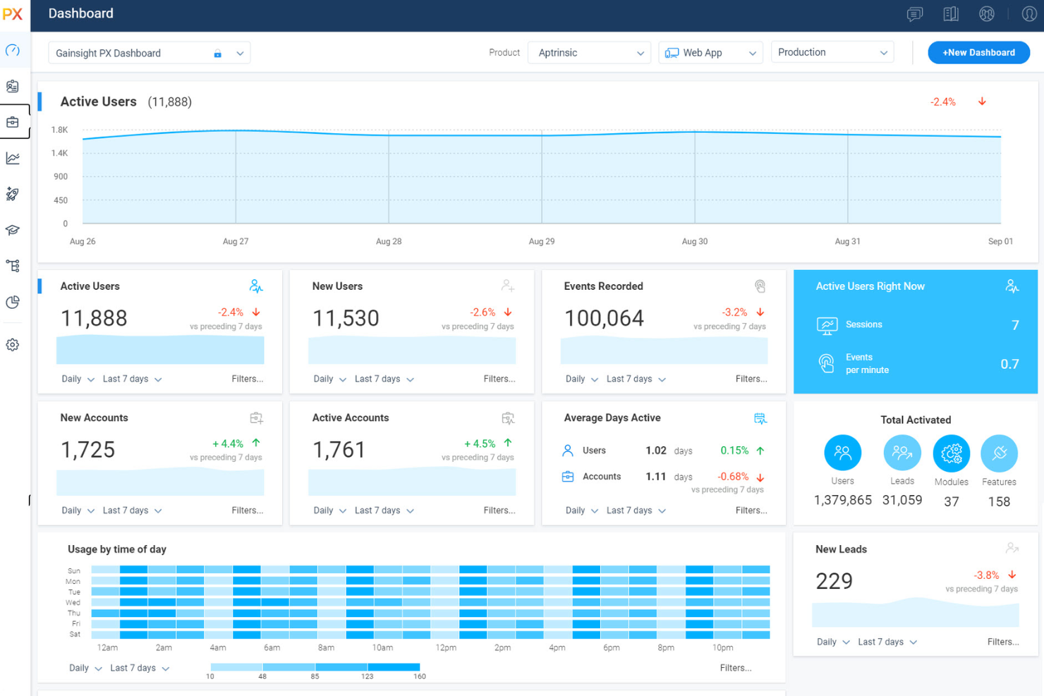Open the Knowledge Center graduation cap icon
Viewport: 1044px width, 696px height.
point(13,230)
